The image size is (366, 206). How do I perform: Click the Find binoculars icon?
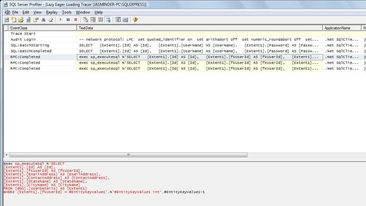coord(43,20)
